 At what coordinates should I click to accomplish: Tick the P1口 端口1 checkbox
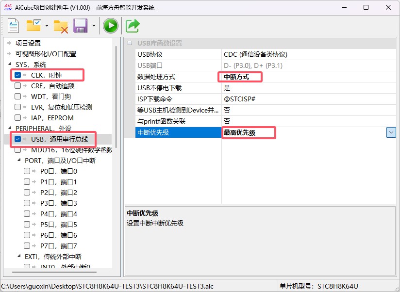[x=27, y=182]
